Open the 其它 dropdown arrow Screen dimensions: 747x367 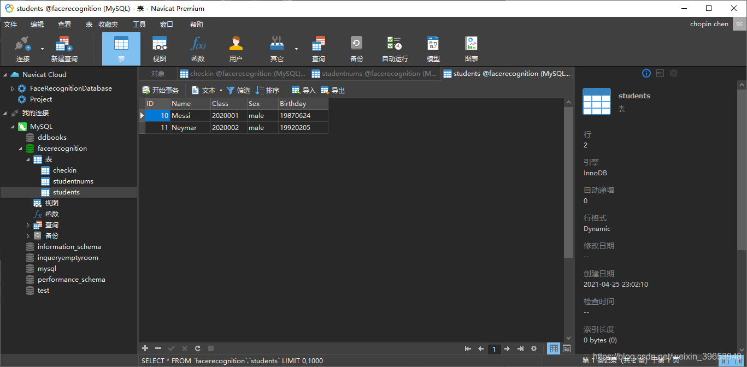pos(296,49)
